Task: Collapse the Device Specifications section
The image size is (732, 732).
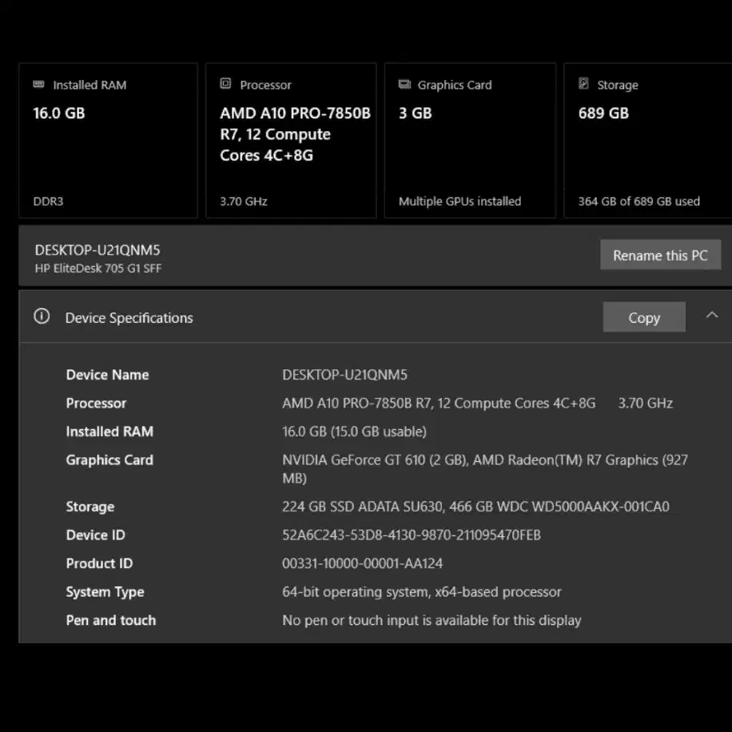Action: point(712,315)
